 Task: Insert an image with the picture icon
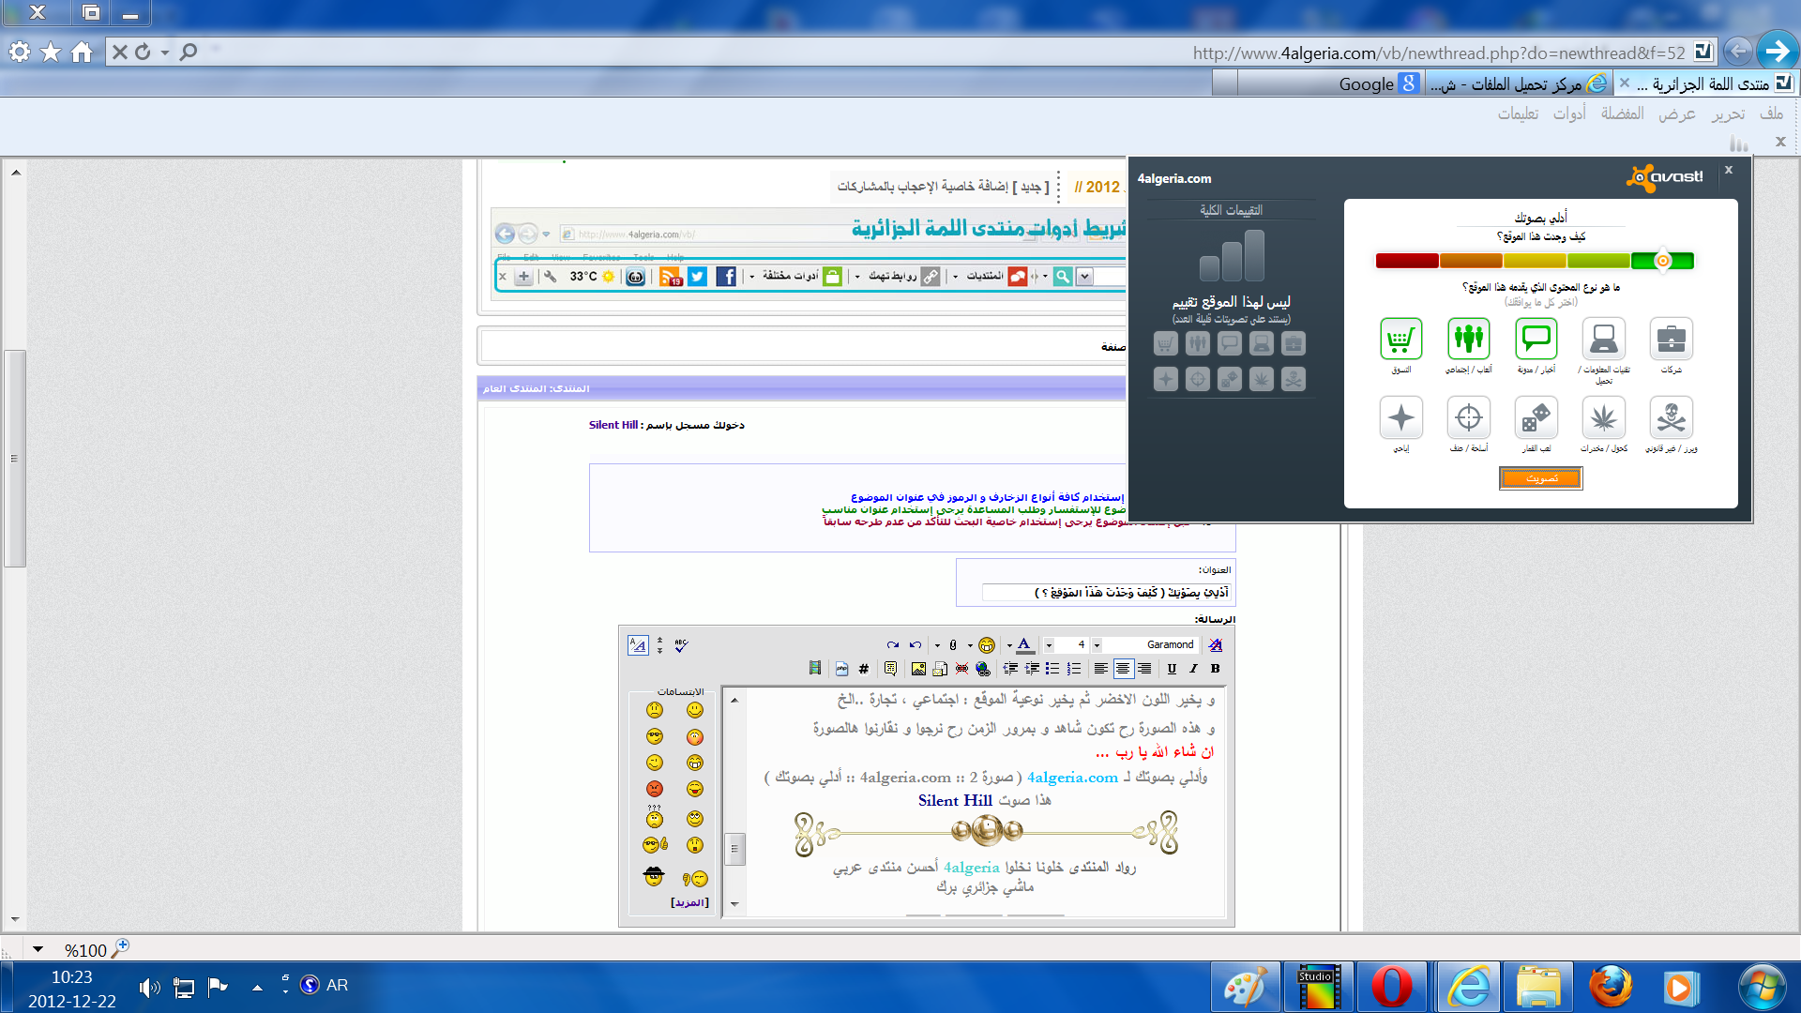pos(918,669)
